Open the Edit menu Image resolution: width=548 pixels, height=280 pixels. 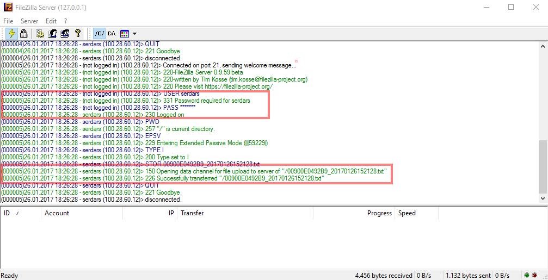click(51, 21)
